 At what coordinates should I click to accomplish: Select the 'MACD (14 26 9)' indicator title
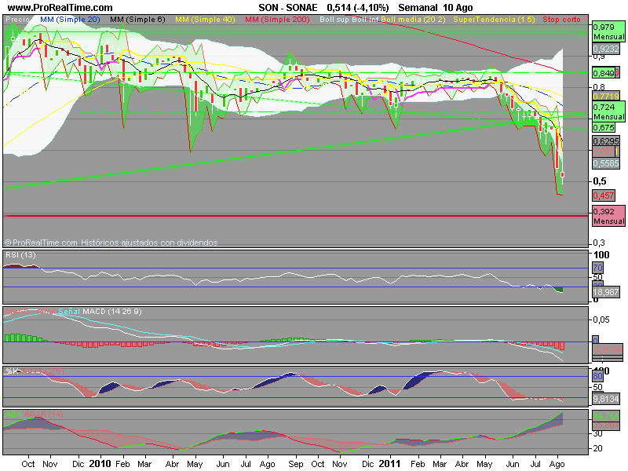point(112,311)
